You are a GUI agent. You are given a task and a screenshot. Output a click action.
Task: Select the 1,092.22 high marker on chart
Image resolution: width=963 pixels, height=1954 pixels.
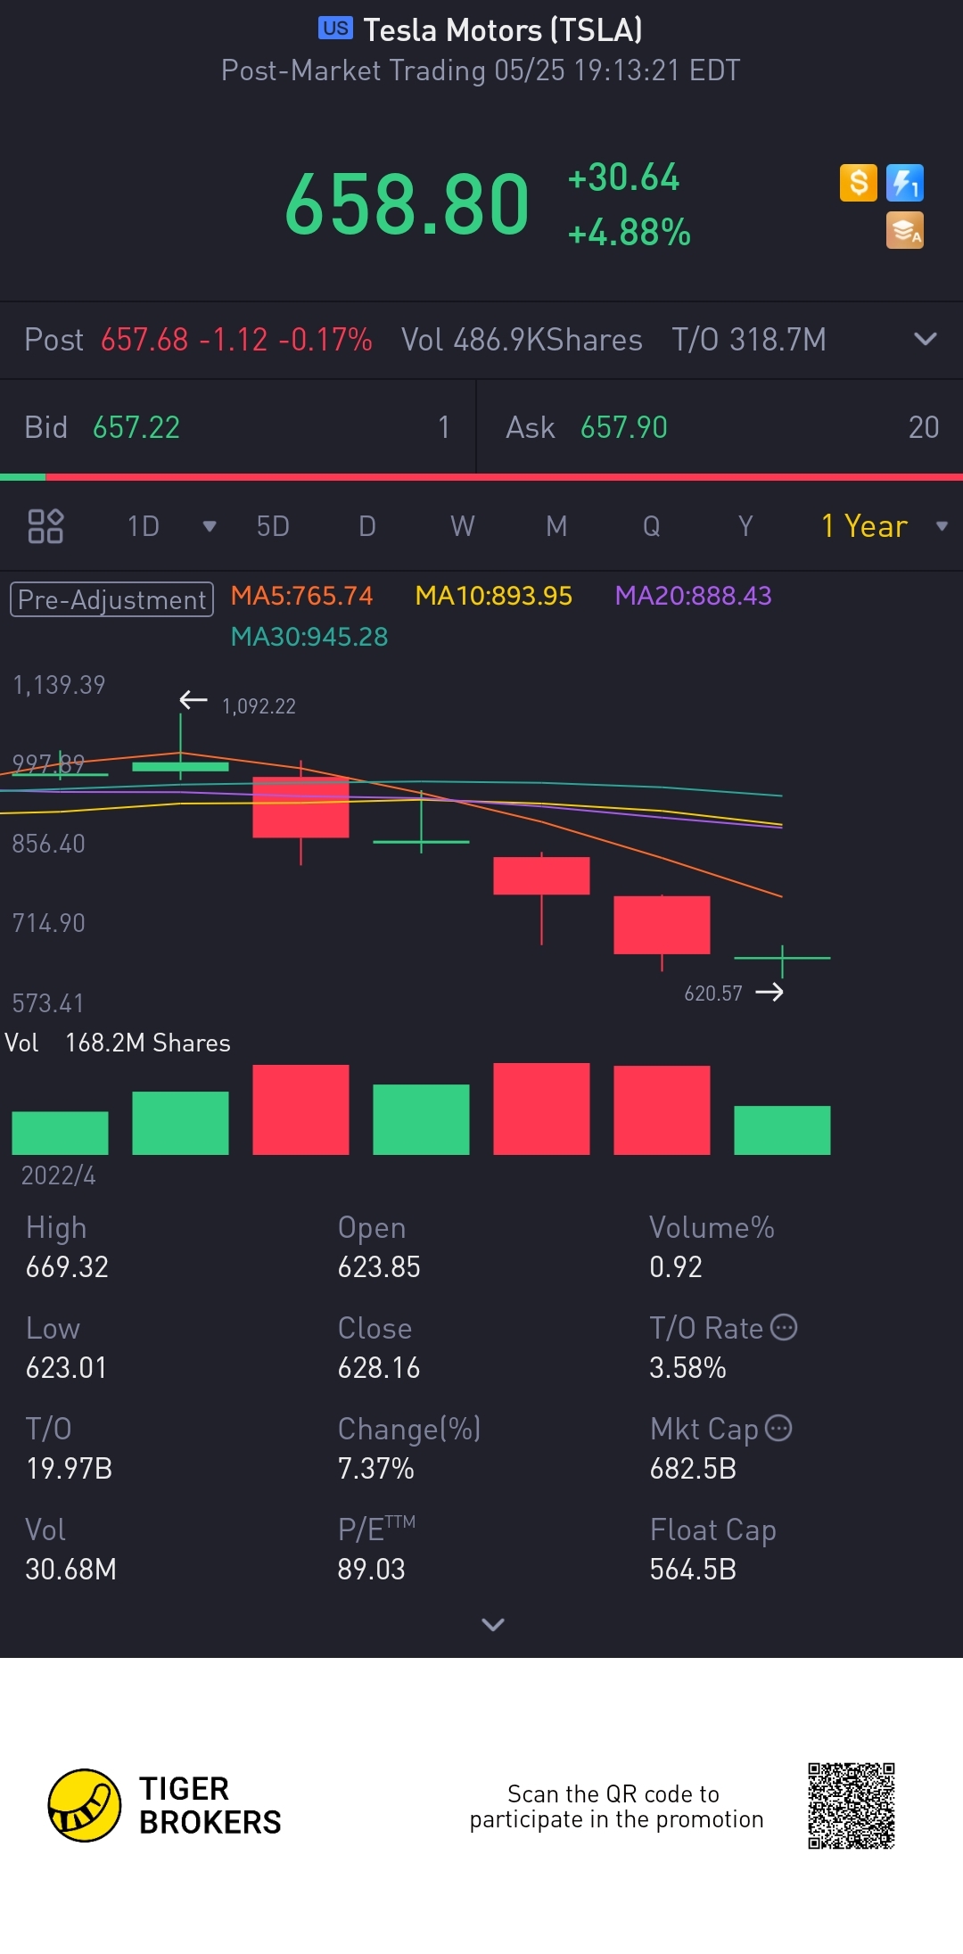(259, 706)
